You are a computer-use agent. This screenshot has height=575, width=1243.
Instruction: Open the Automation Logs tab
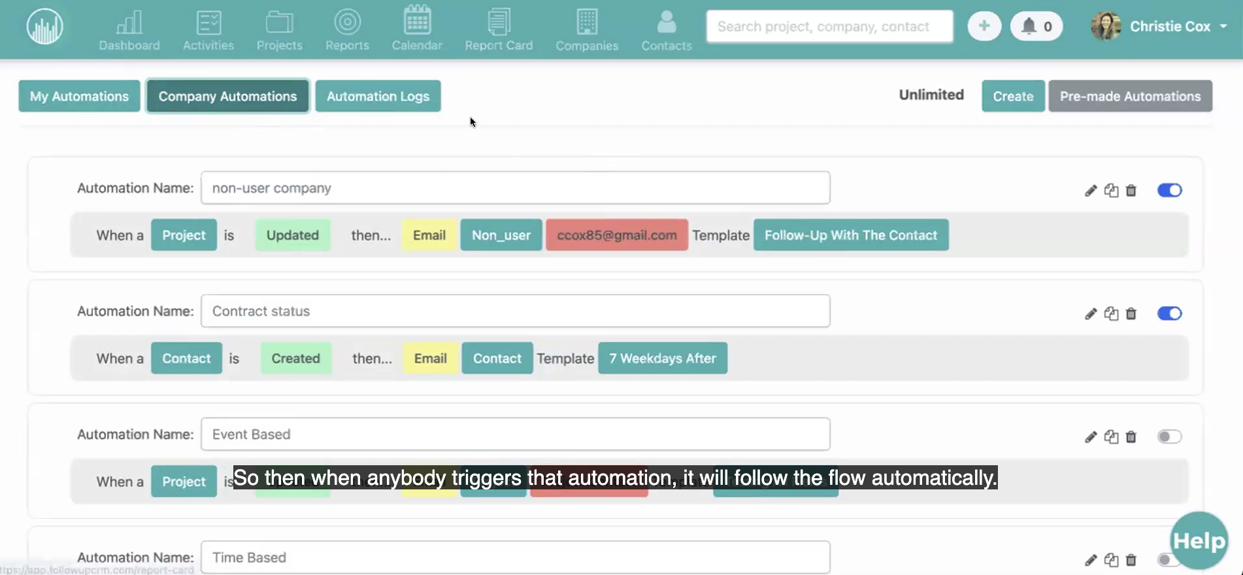click(x=378, y=96)
